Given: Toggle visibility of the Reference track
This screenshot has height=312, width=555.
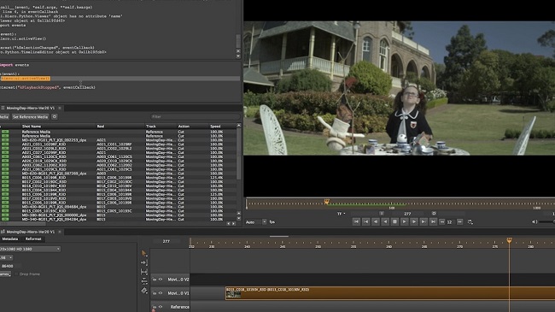Looking at the screenshot, I should [x=161, y=307].
